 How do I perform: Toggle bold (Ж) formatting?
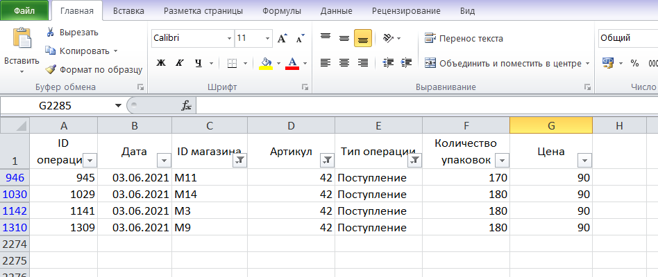161,63
